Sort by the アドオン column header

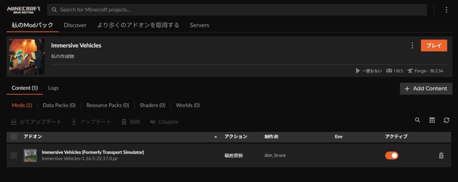(x=33, y=137)
